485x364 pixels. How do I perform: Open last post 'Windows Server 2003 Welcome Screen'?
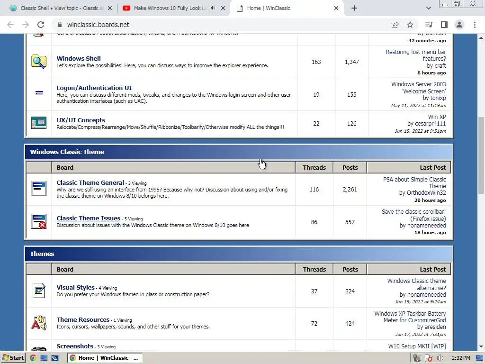(419, 88)
